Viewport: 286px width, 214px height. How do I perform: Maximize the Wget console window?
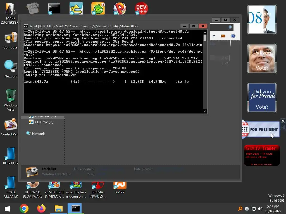[194, 26]
